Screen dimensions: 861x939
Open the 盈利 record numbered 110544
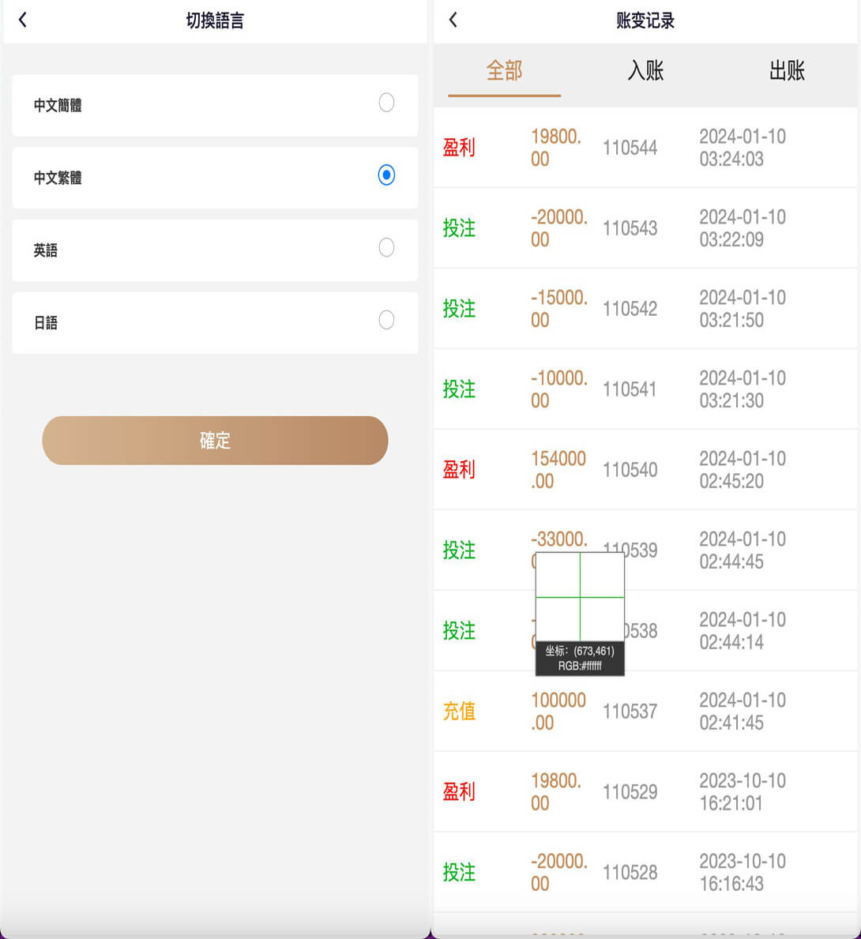click(645, 148)
